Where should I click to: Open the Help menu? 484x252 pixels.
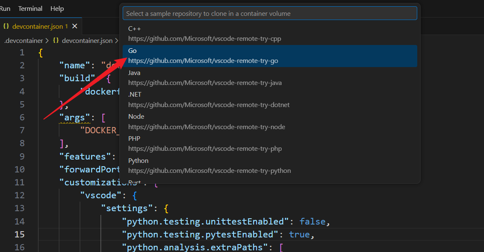coord(57,9)
